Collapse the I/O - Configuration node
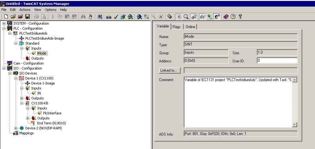Viewport: 315px width, 149px height. 4,68
